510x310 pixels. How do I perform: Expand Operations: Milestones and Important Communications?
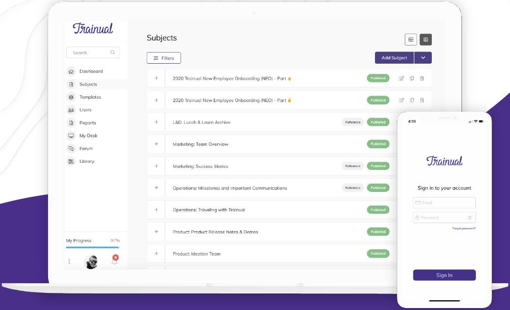click(156, 188)
